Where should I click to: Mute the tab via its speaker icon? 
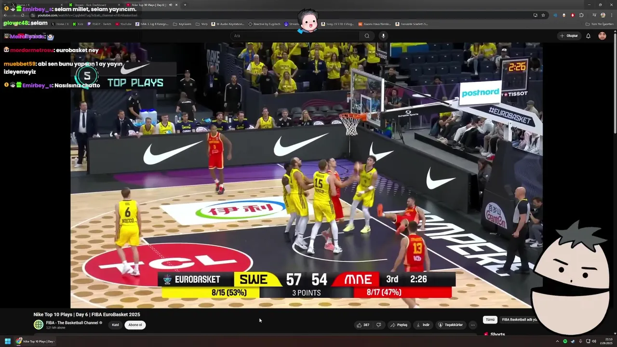pos(171,5)
